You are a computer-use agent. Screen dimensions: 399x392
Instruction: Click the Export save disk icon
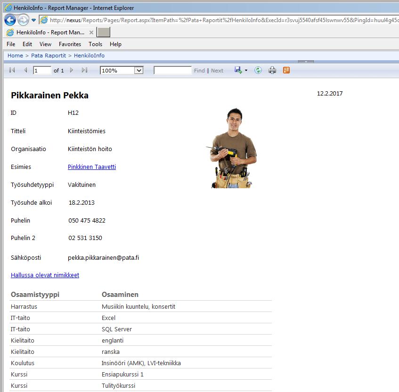[238, 70]
